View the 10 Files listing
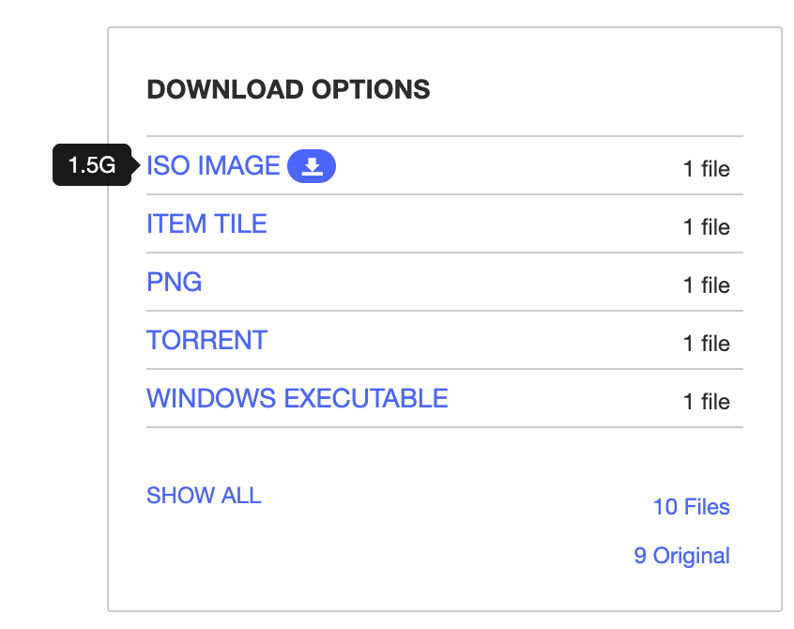 coord(691,507)
